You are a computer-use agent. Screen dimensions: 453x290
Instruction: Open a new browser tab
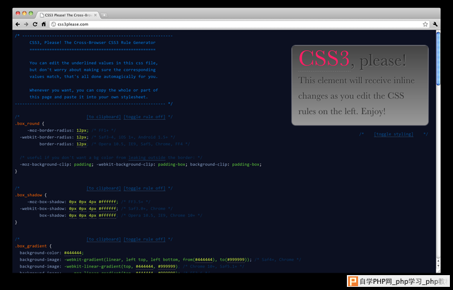click(x=104, y=15)
